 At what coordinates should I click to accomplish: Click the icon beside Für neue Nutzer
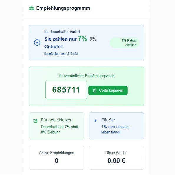point(35,121)
